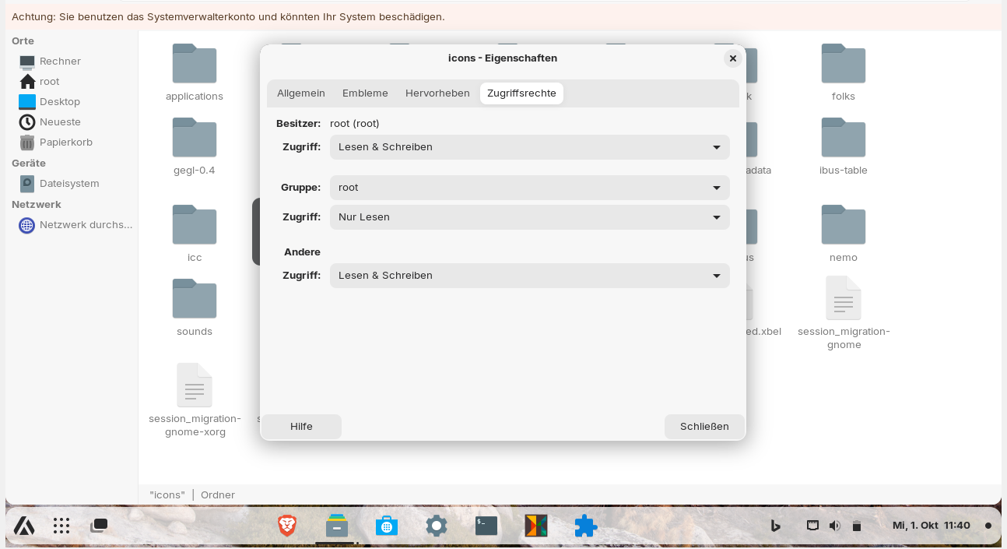The width and height of the screenshot is (1007, 549).
Task: Open settings gear in taskbar
Action: pyautogui.click(x=437, y=526)
